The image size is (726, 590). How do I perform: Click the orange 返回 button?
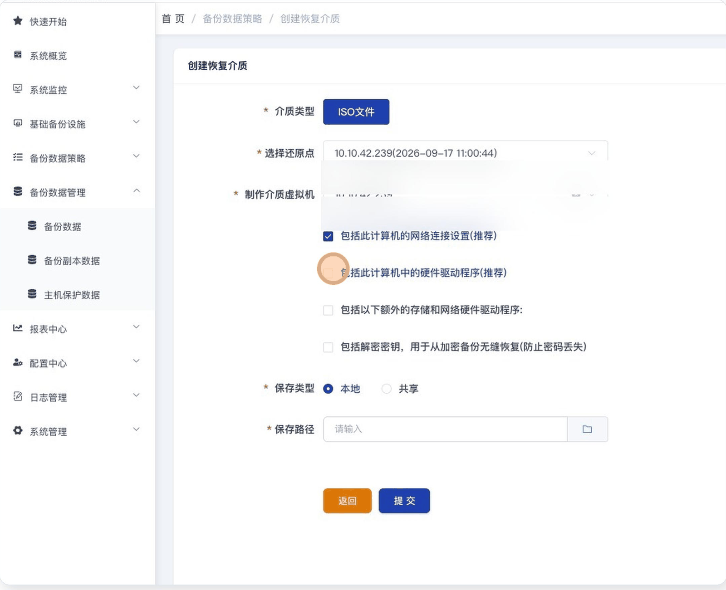pos(347,501)
